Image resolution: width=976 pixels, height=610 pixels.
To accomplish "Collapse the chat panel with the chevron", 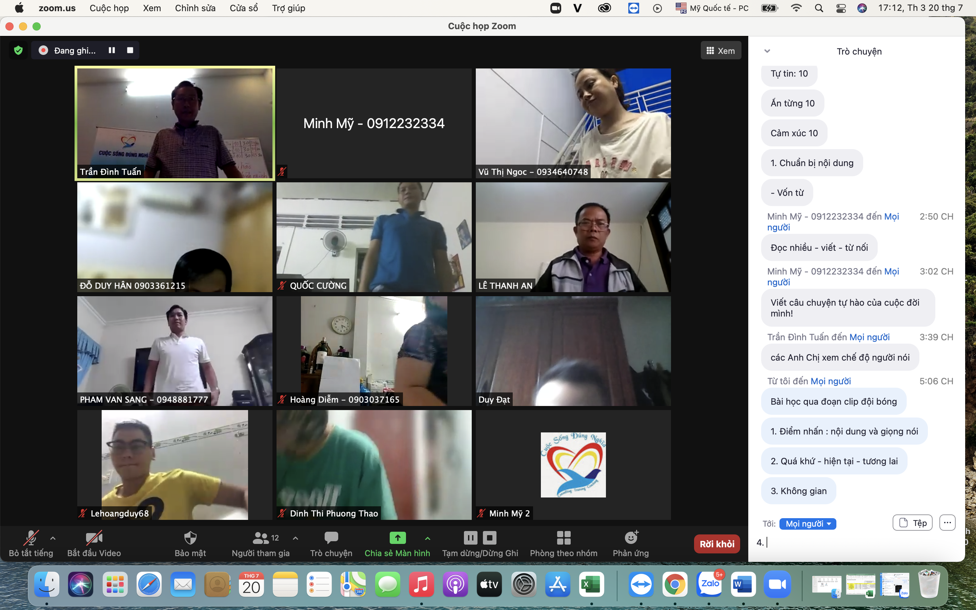I will click(767, 51).
